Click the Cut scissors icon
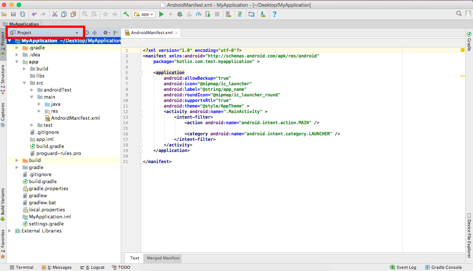 (x=55, y=14)
